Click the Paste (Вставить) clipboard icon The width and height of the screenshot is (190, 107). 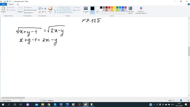3,9
